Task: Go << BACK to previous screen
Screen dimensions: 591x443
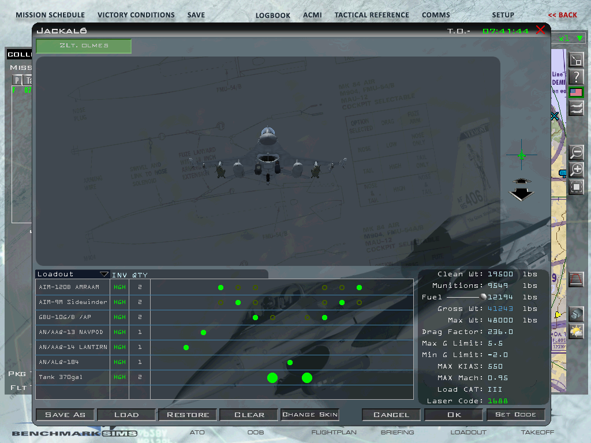Action: pyautogui.click(x=562, y=15)
